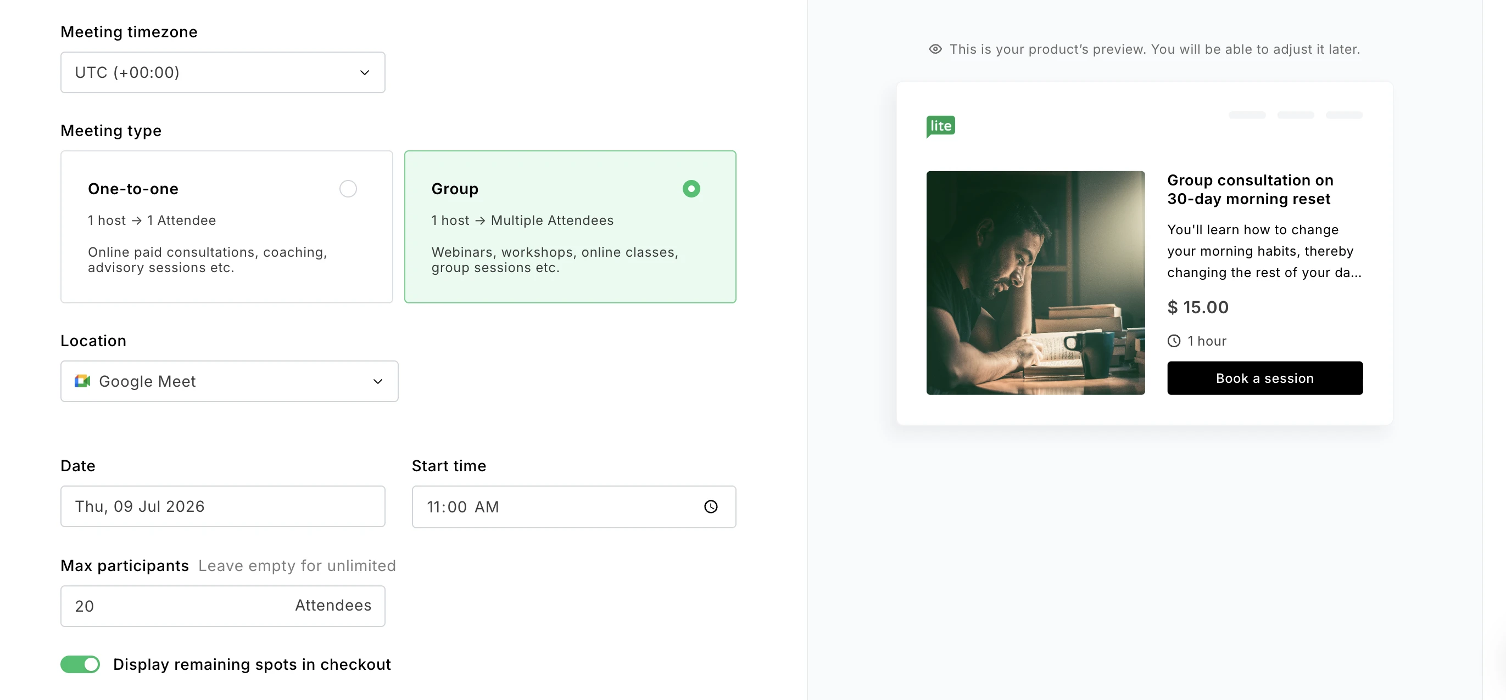Click the Location dropdown chevron arrow

(378, 381)
